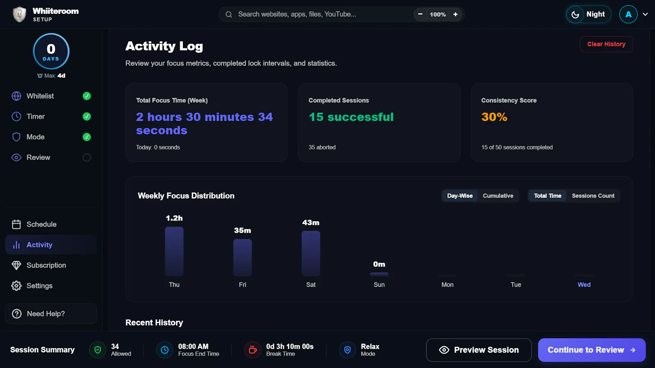Screen dimensions: 655x368
Task: Click the Relax Mode shield icon
Action: [x=347, y=350]
